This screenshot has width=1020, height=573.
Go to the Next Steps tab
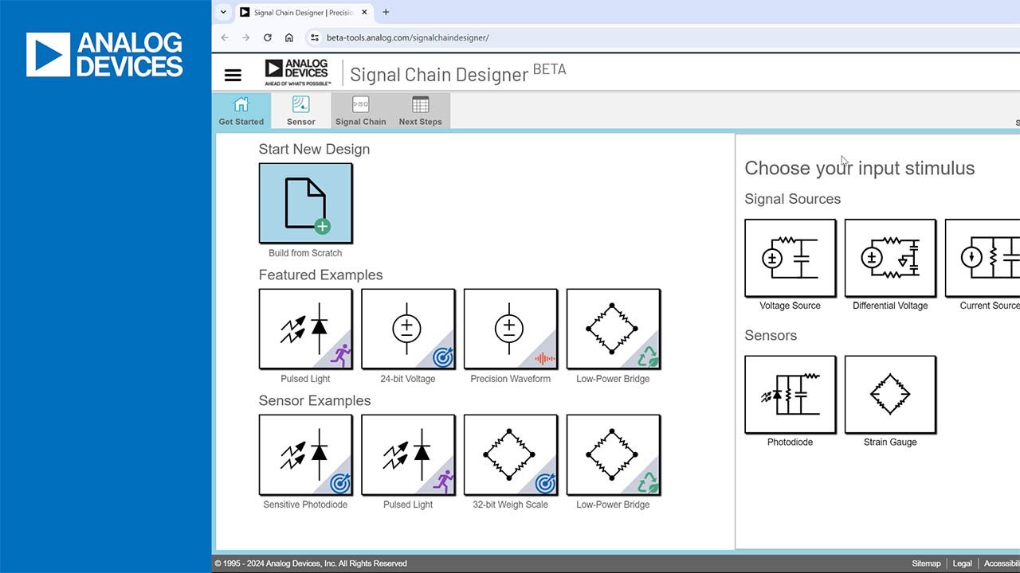[x=420, y=111]
